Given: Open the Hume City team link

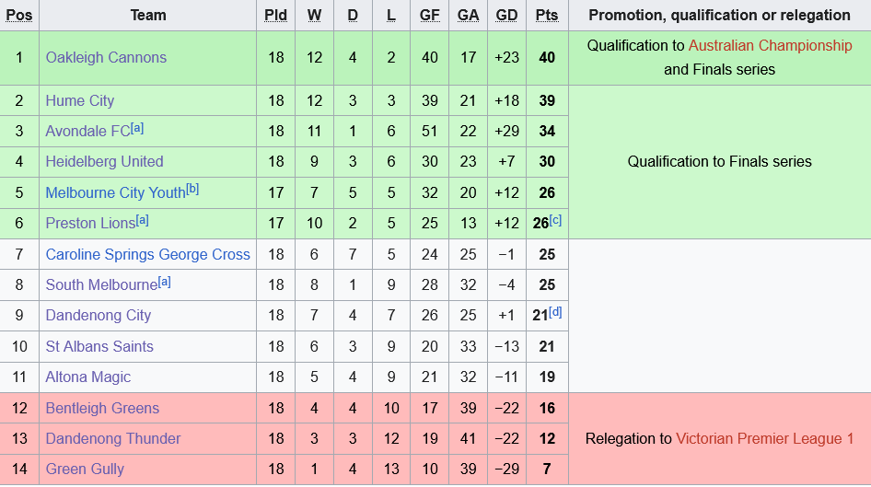Looking at the screenshot, I should point(80,101).
